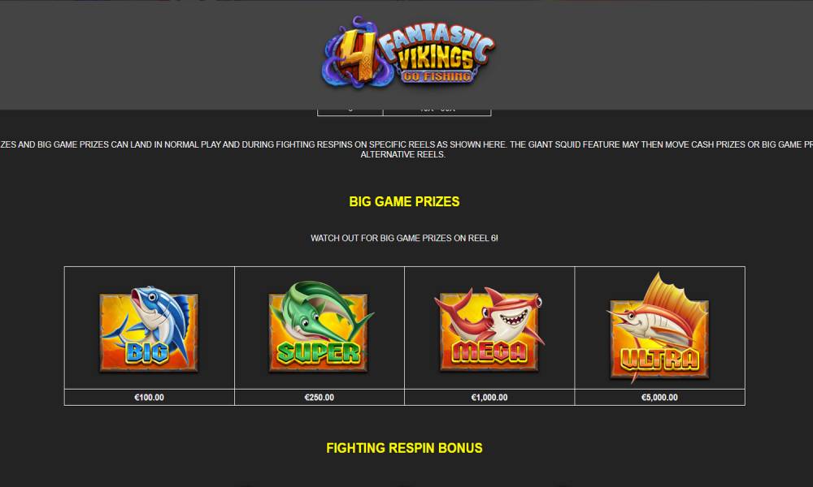Click the 'Fantastic' word in the logo
Image resolution: width=813 pixels, height=487 pixels.
(436, 39)
